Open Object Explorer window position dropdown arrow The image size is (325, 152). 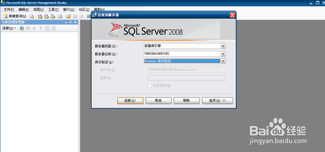click(66, 22)
